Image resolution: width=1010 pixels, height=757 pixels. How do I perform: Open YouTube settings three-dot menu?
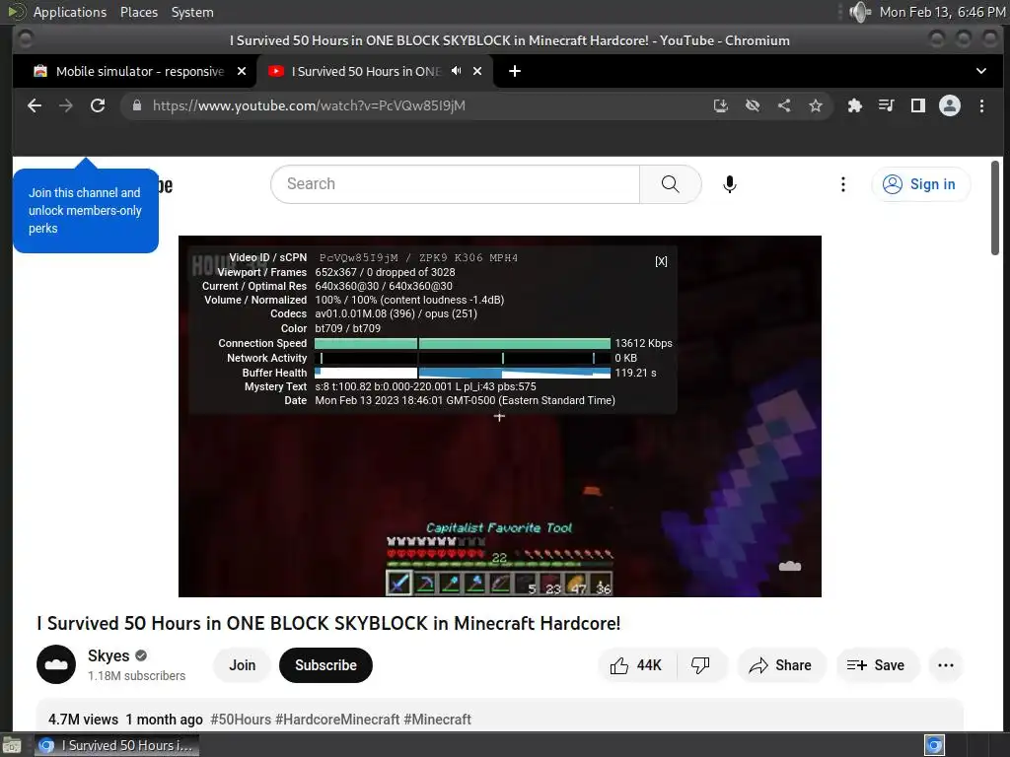[x=842, y=184]
